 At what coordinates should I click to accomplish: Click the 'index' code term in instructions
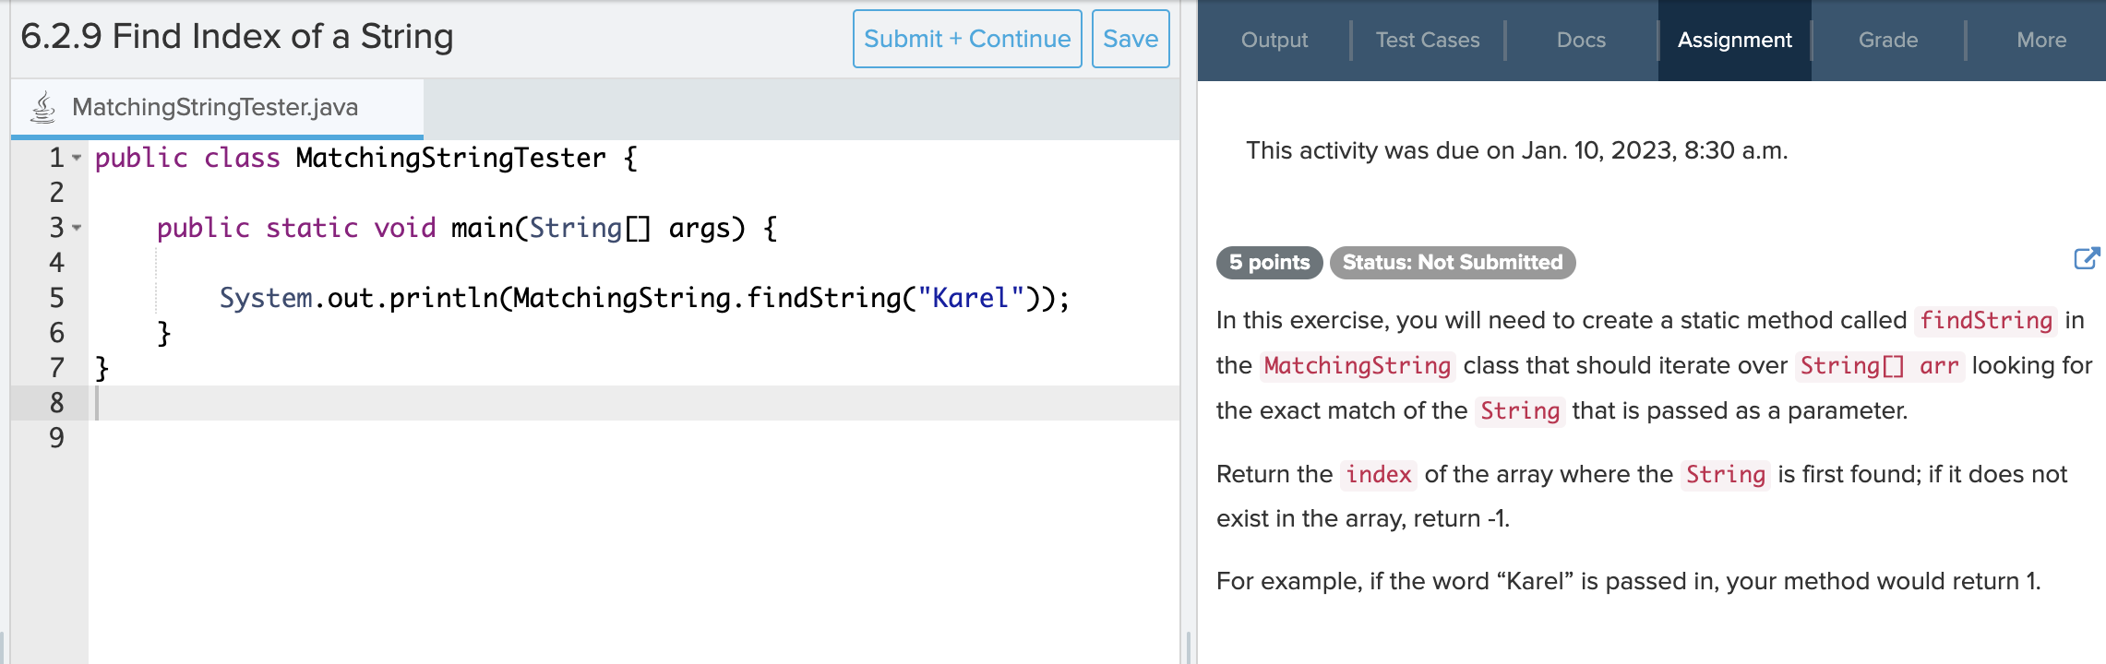pyautogui.click(x=1379, y=474)
